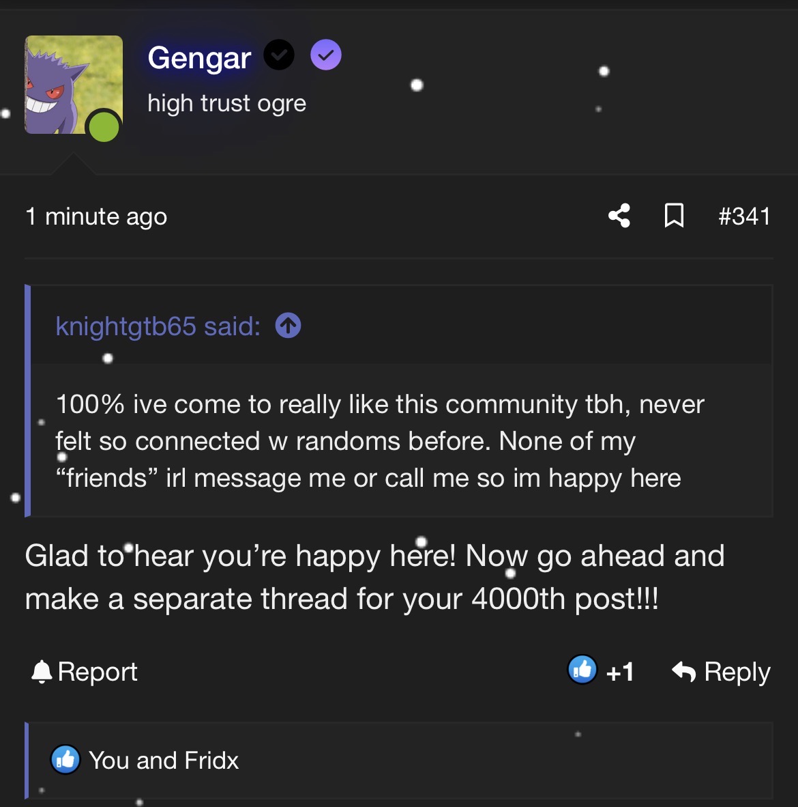Open the permalink for post #341
798x807 pixels.
tap(744, 216)
